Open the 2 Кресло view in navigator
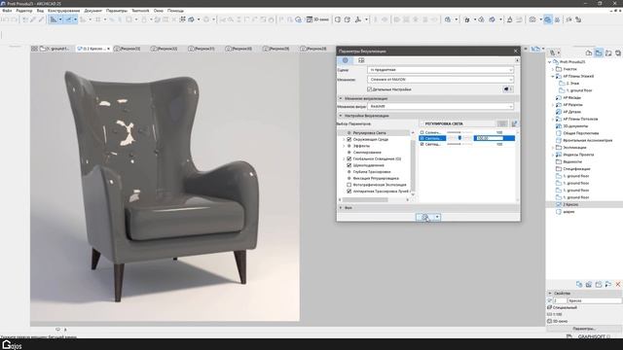Image resolution: width=623 pixels, height=350 pixels. 570,204
